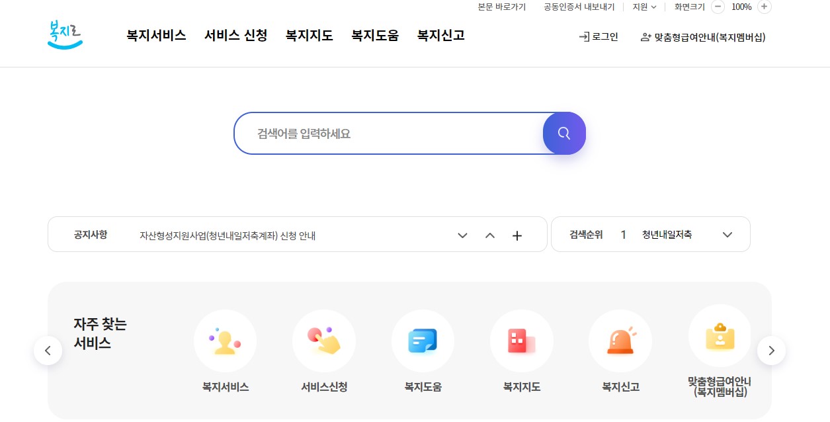Click the 복지신고 siren icon
830x422 pixels.
(x=620, y=341)
